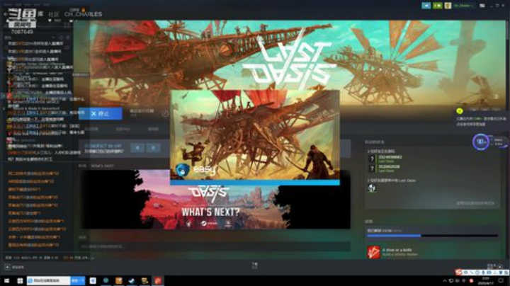Screen dimensions: 510x286
Task: Open the What's Next news banner
Action: [215, 199]
